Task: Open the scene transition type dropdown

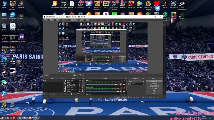Action: (135, 81)
